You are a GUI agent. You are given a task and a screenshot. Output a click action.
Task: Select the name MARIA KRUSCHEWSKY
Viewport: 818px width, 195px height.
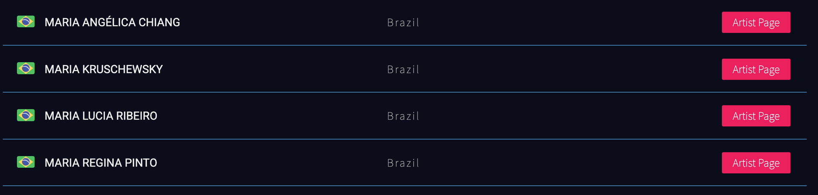tap(104, 69)
